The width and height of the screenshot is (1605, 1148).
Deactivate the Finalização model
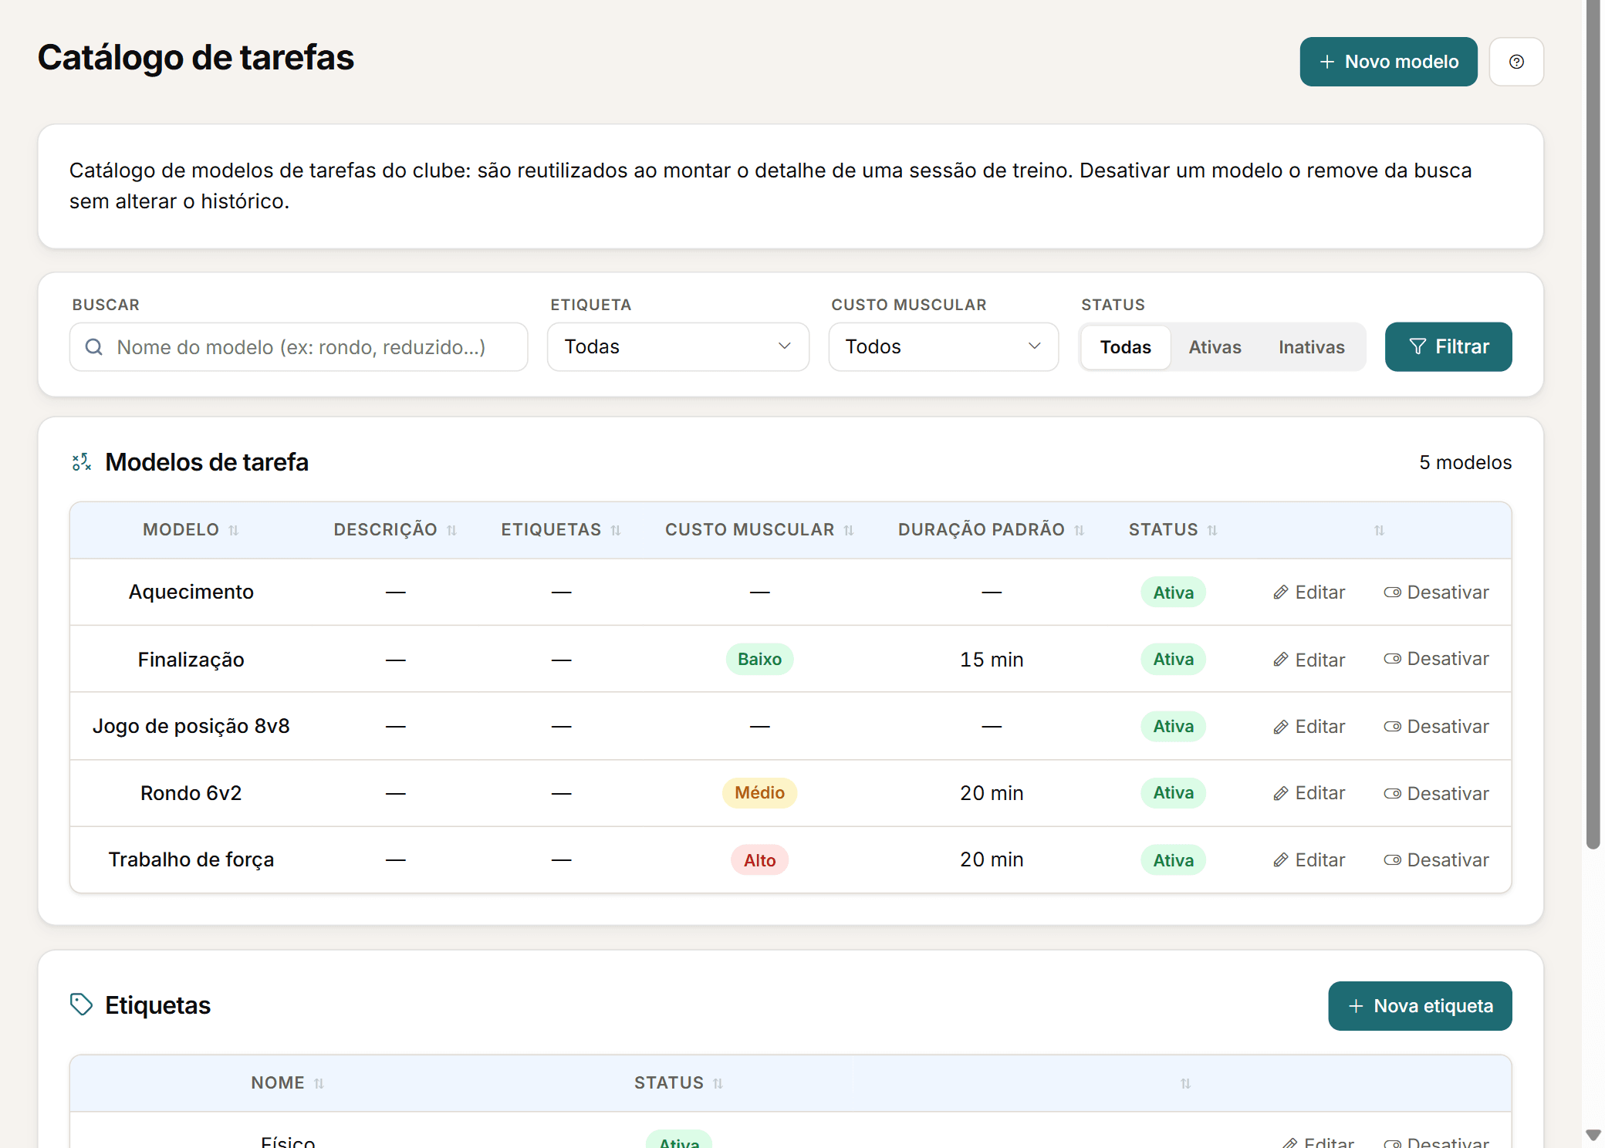point(1436,659)
